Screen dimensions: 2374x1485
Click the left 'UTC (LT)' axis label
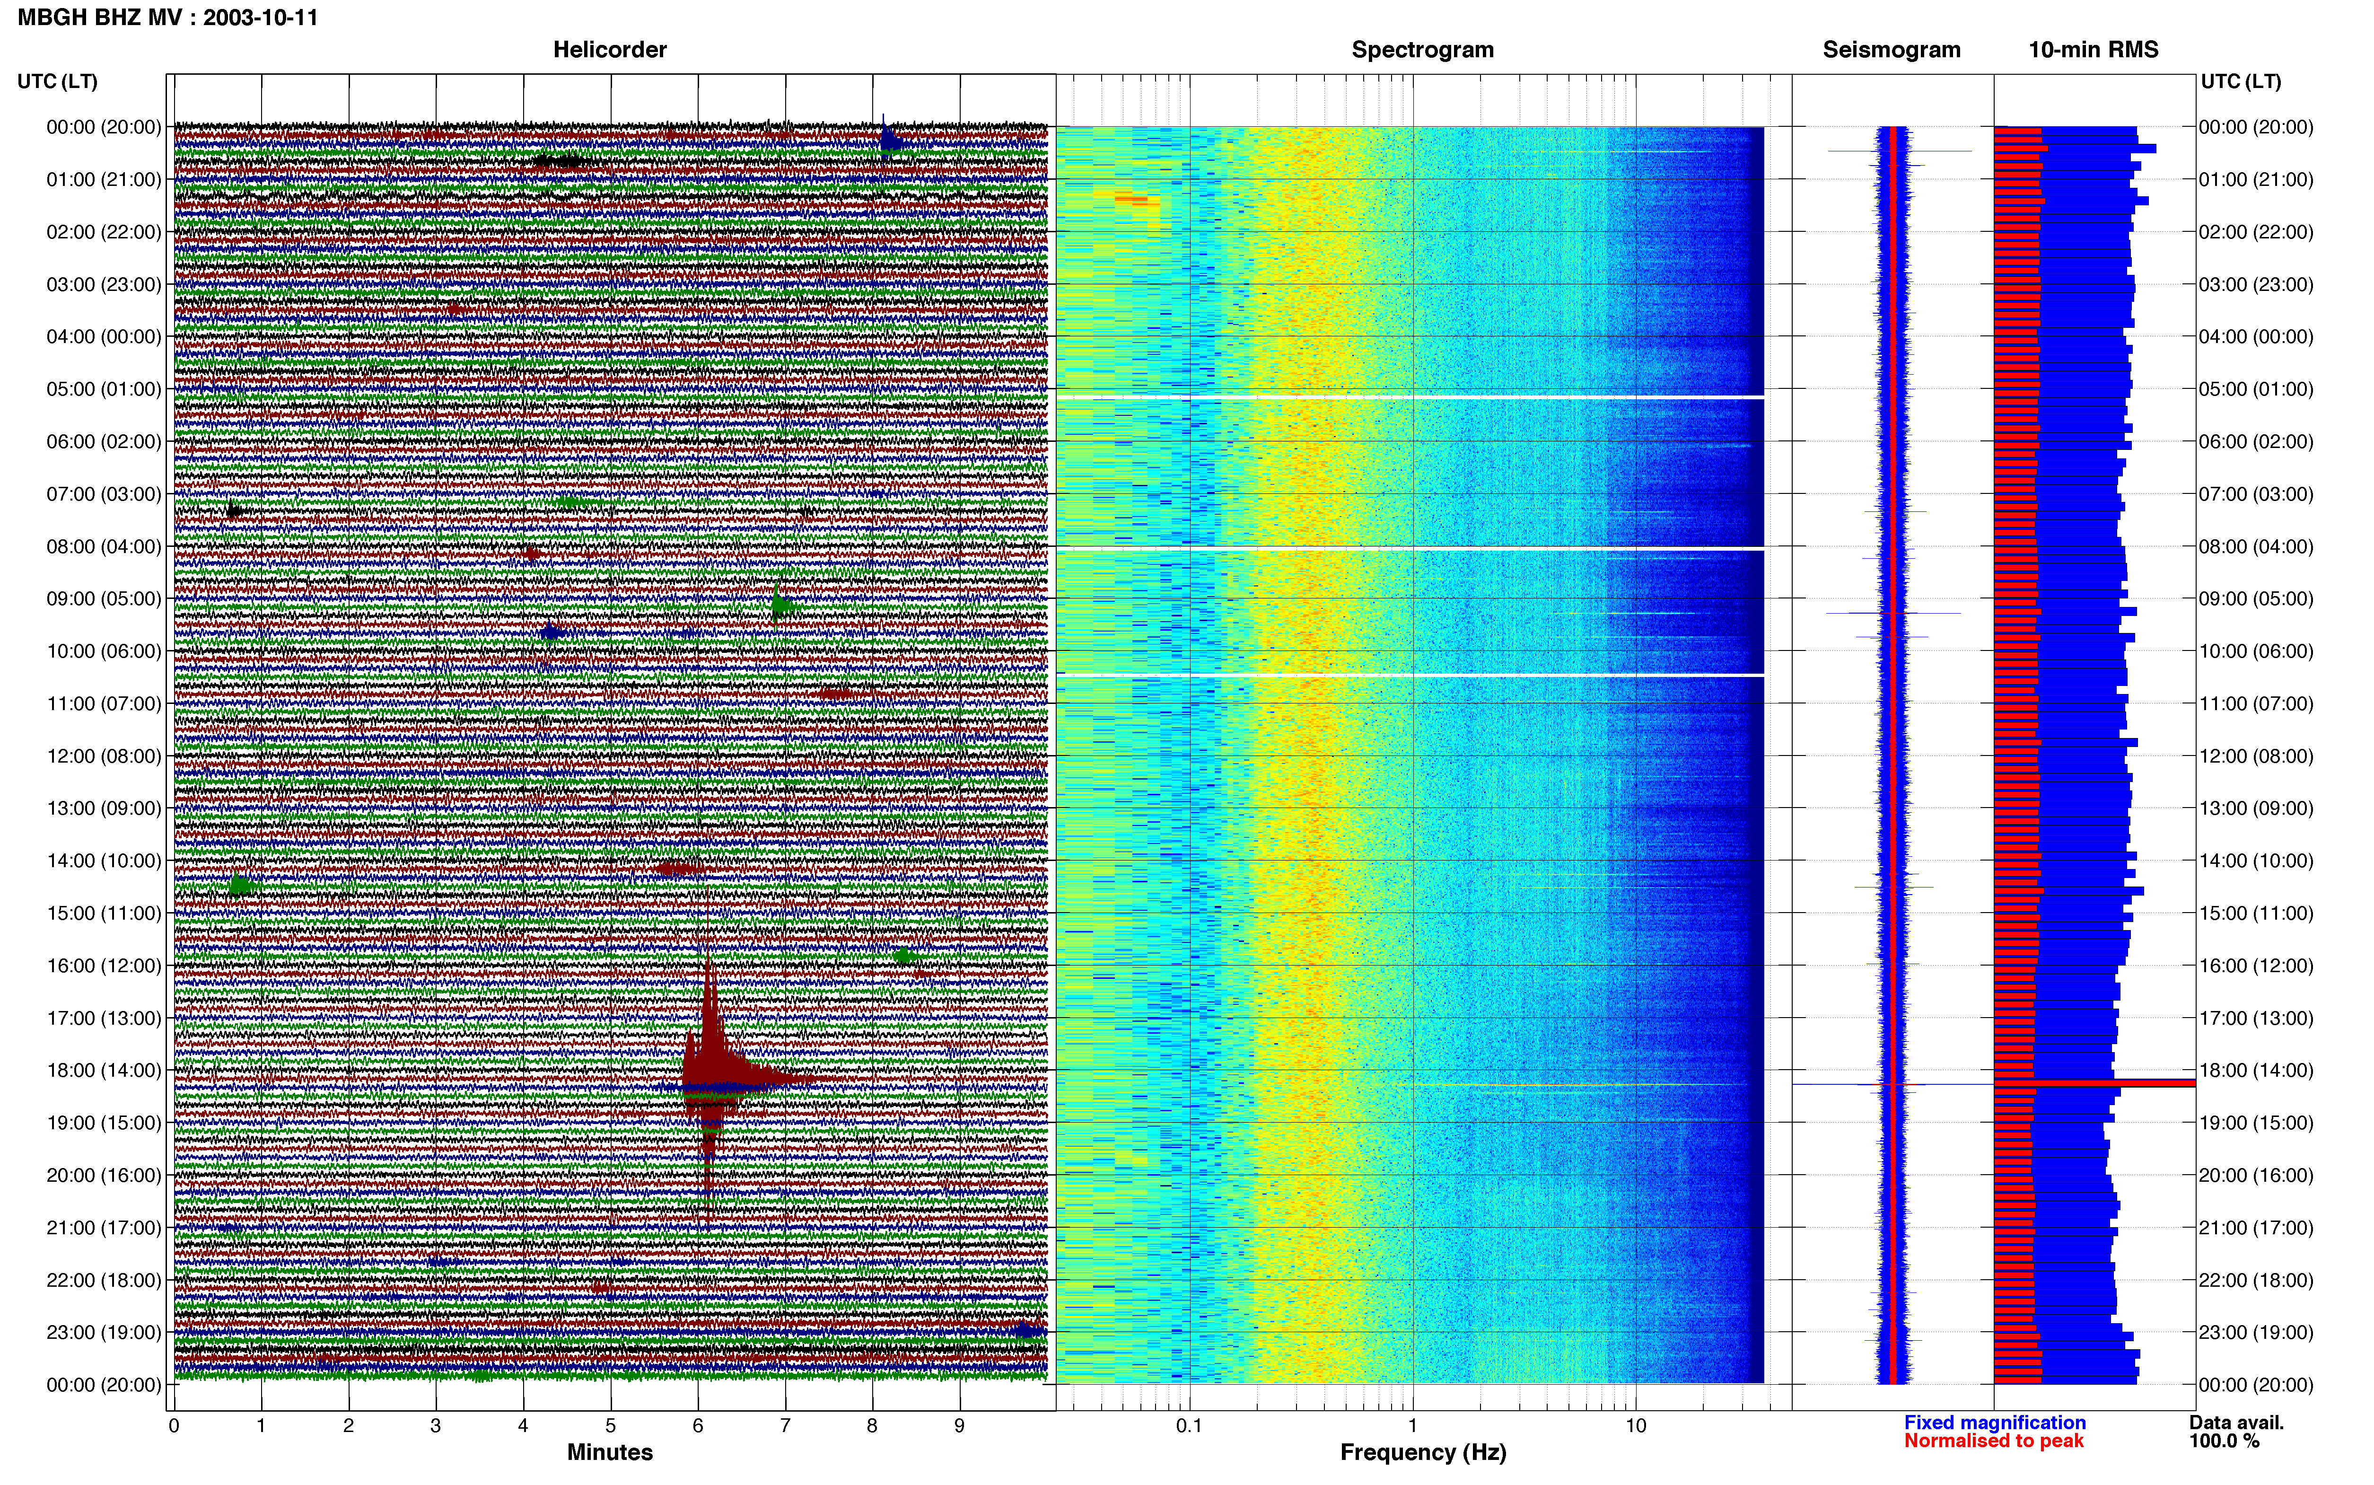click(x=58, y=81)
